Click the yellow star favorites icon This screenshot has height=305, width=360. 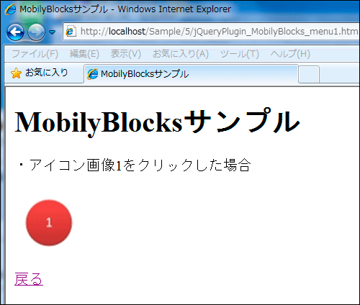point(16,73)
